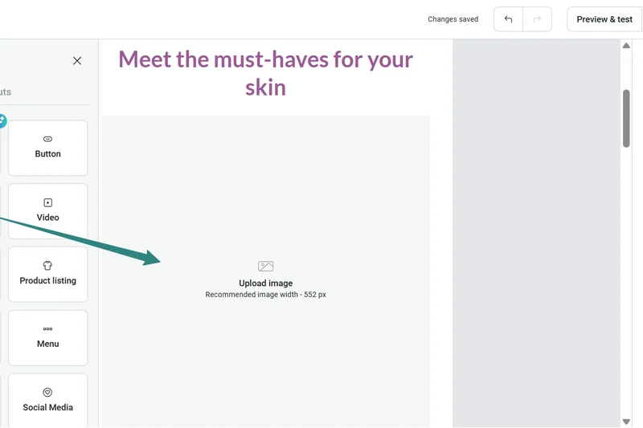Select the Product listing t-shirt icon
The height and width of the screenshot is (428, 643).
click(x=47, y=266)
